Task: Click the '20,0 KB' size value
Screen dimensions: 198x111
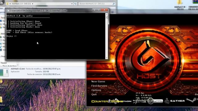Action: click(46, 72)
